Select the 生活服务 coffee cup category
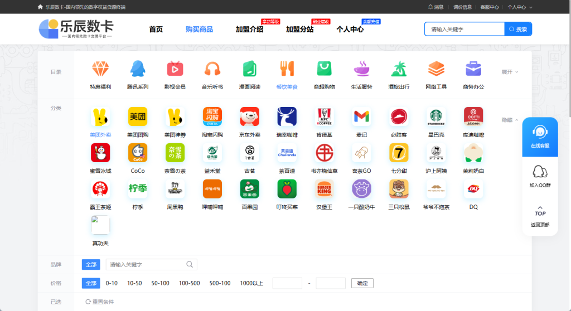This screenshot has width=571, height=311. point(361,69)
